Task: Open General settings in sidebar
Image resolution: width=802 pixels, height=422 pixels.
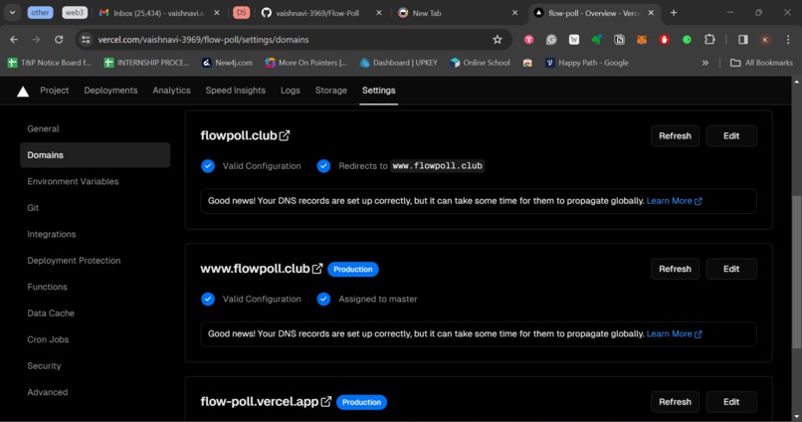Action: (43, 129)
